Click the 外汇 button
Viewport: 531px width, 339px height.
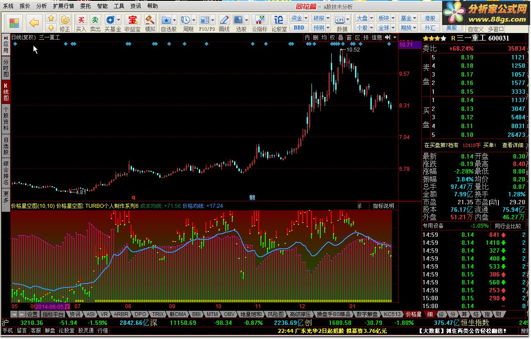tap(430, 27)
